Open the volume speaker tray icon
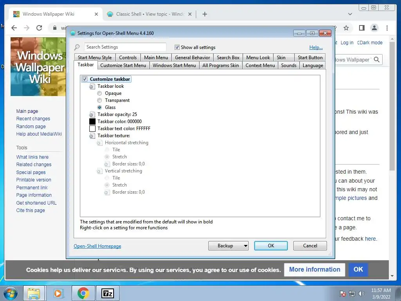This screenshot has width=401, height=301. click(x=361, y=294)
